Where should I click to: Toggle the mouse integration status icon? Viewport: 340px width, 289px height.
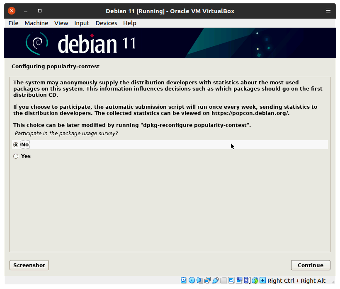click(x=255, y=280)
